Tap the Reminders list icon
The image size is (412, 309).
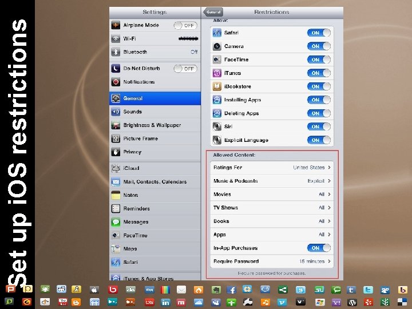[x=116, y=208]
